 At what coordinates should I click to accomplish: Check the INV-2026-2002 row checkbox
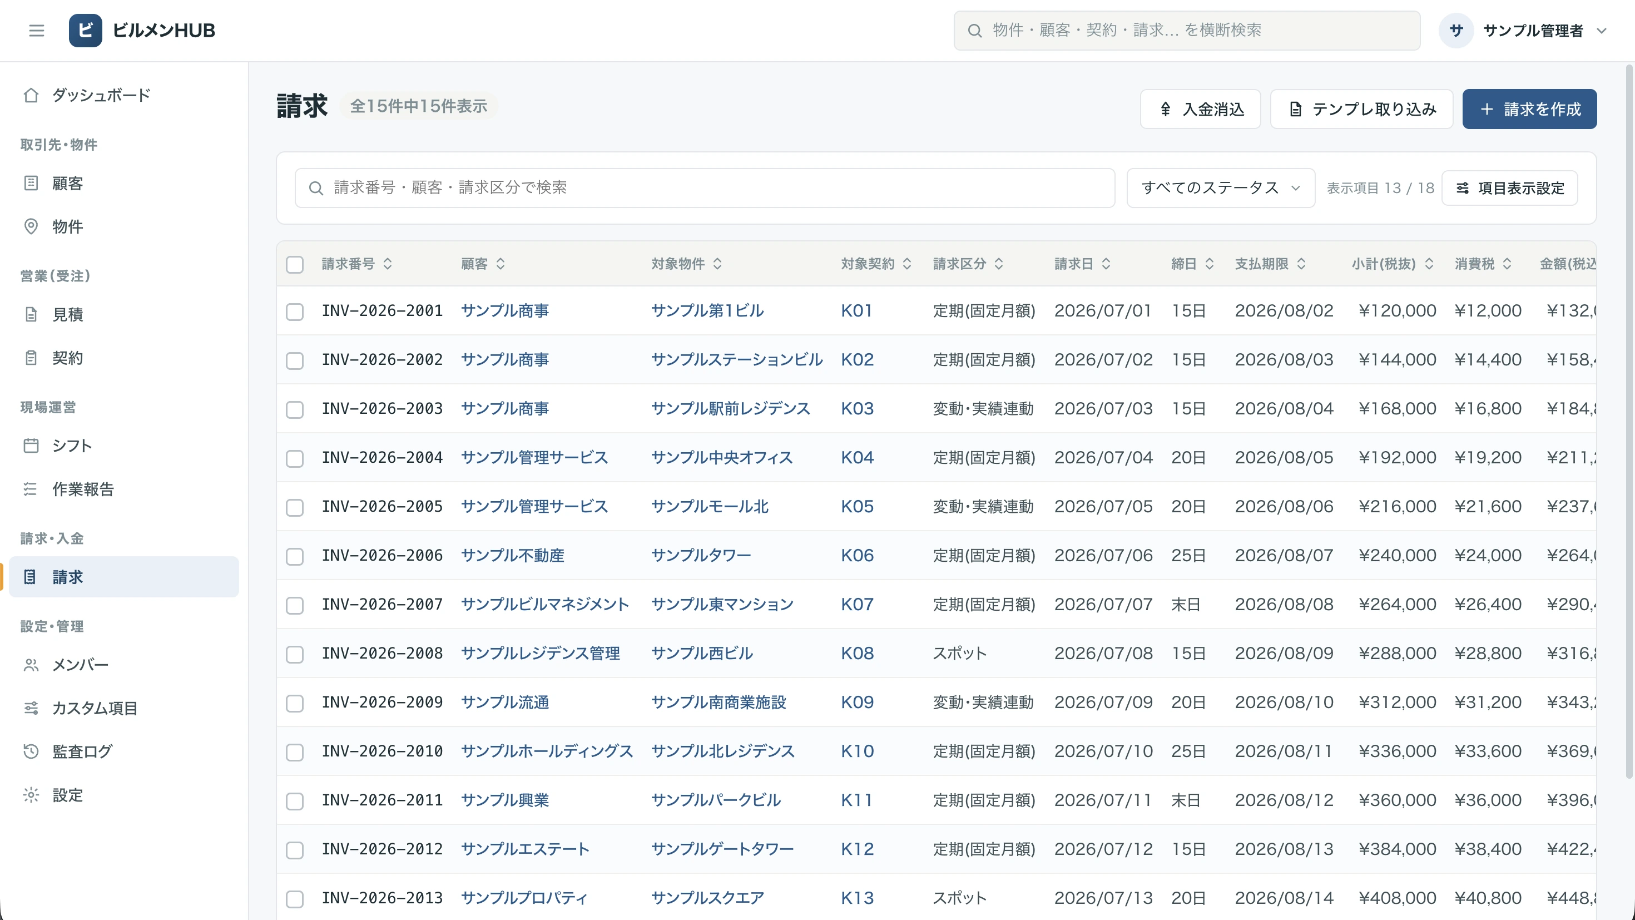(295, 360)
